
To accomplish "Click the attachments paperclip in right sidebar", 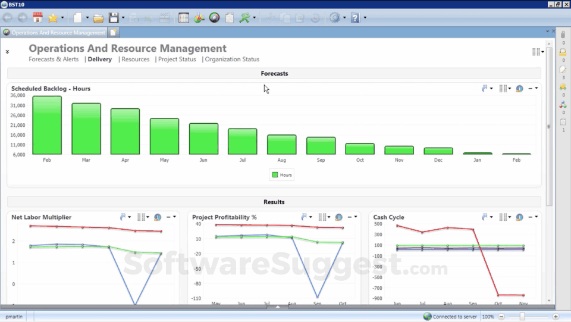I will (563, 35).
